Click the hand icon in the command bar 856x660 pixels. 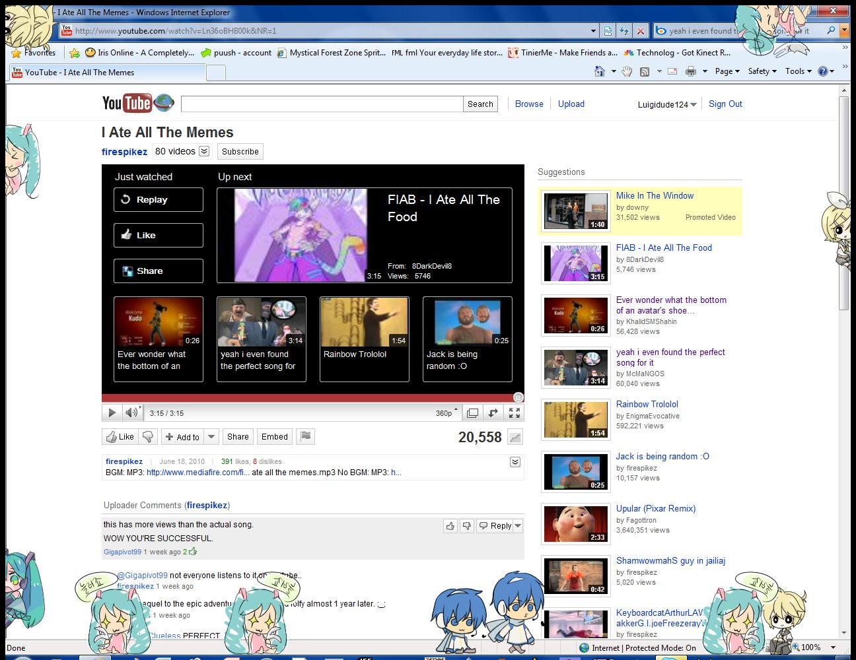click(627, 71)
